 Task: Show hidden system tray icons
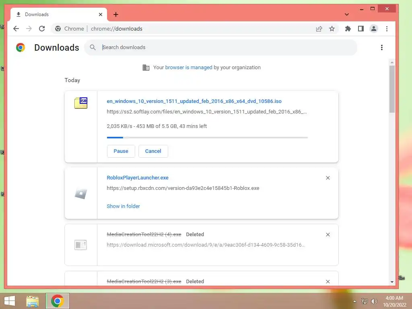[354, 301]
